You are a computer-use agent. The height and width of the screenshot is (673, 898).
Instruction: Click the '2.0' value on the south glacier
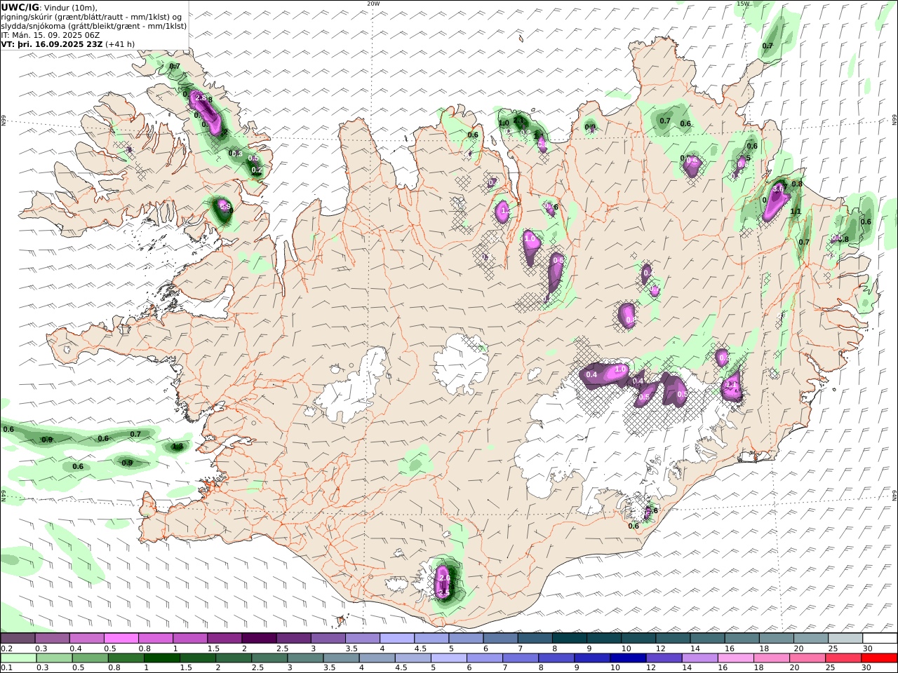[444, 578]
